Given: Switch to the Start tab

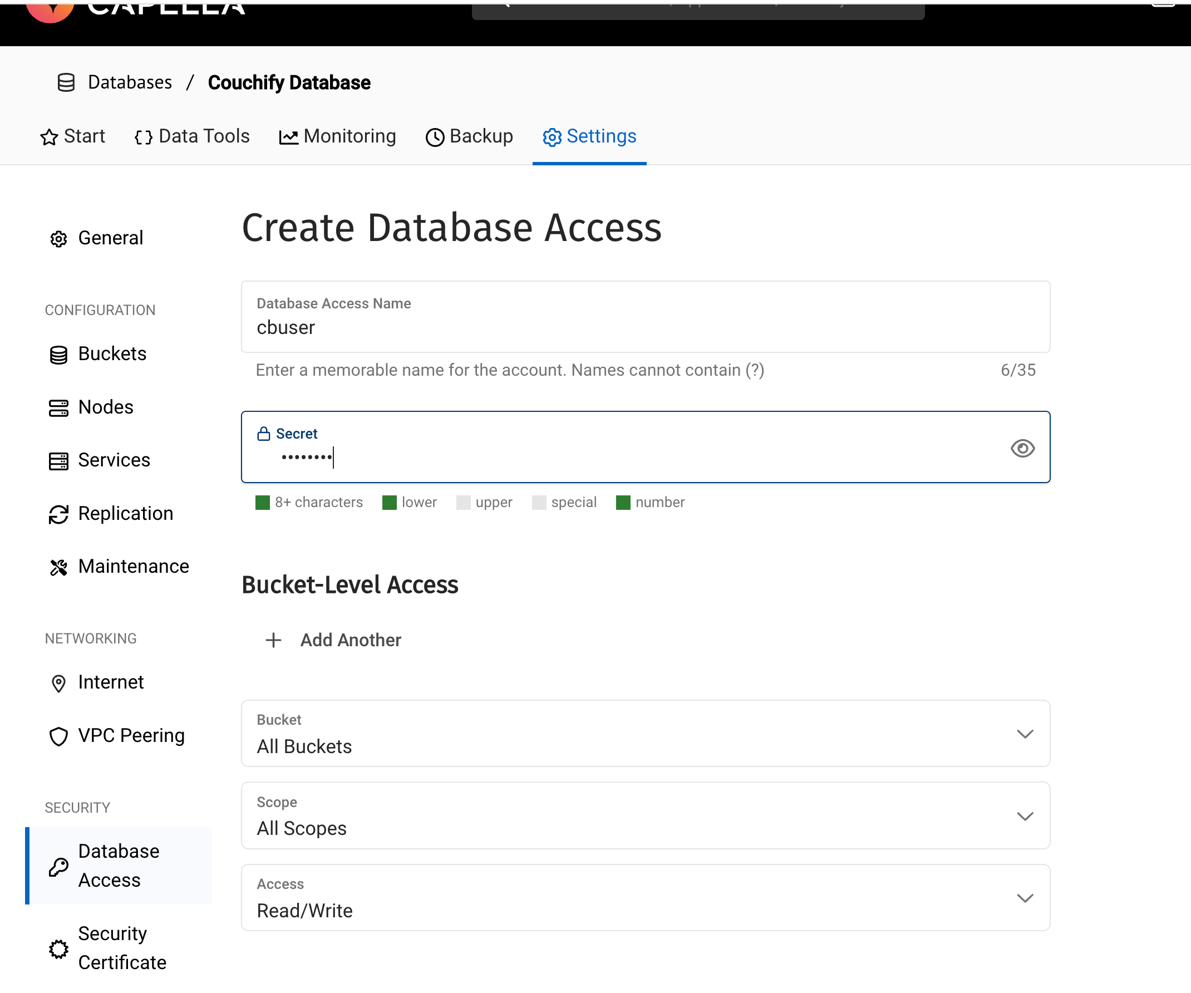Looking at the screenshot, I should pyautogui.click(x=72, y=137).
